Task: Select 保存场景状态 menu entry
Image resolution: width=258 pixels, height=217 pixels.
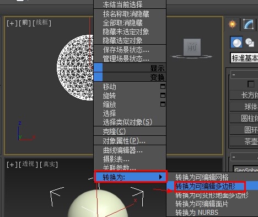Action: coord(130,50)
